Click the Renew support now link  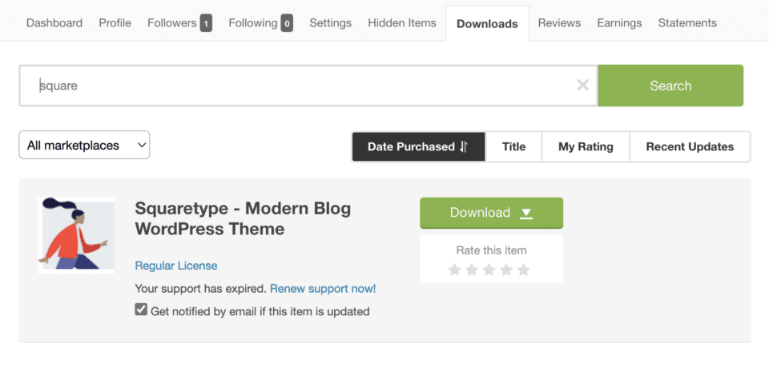323,288
